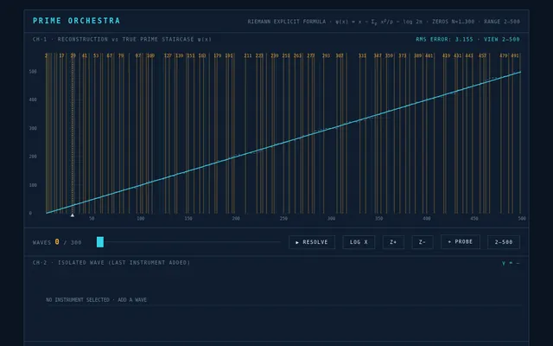Start the Resolve playback button
This screenshot has width=553, height=346.
pyautogui.click(x=312, y=242)
